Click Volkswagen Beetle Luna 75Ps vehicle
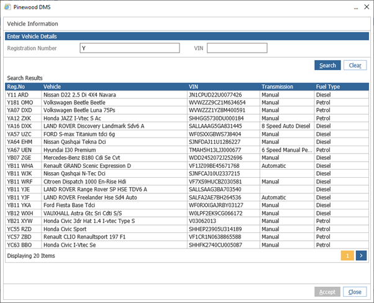The image size is (374, 303). 79,110
